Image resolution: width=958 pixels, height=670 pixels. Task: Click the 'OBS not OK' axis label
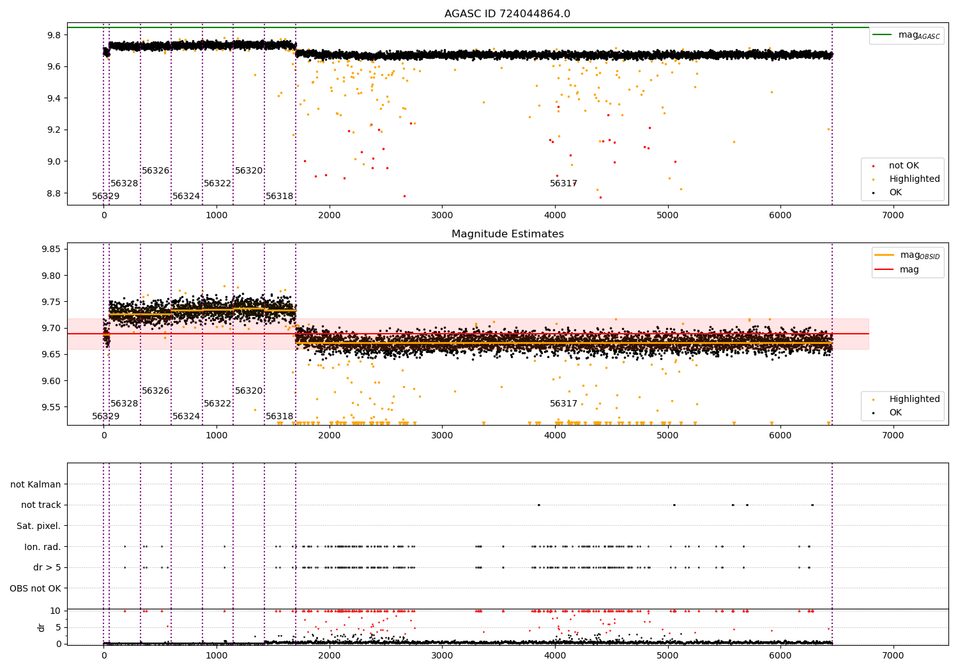click(35, 588)
